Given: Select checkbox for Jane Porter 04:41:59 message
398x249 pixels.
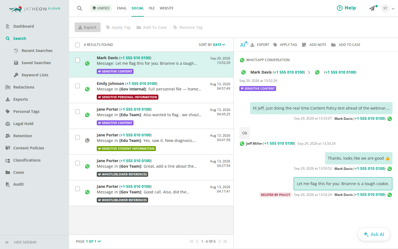Looking at the screenshot, I should coord(78,138).
